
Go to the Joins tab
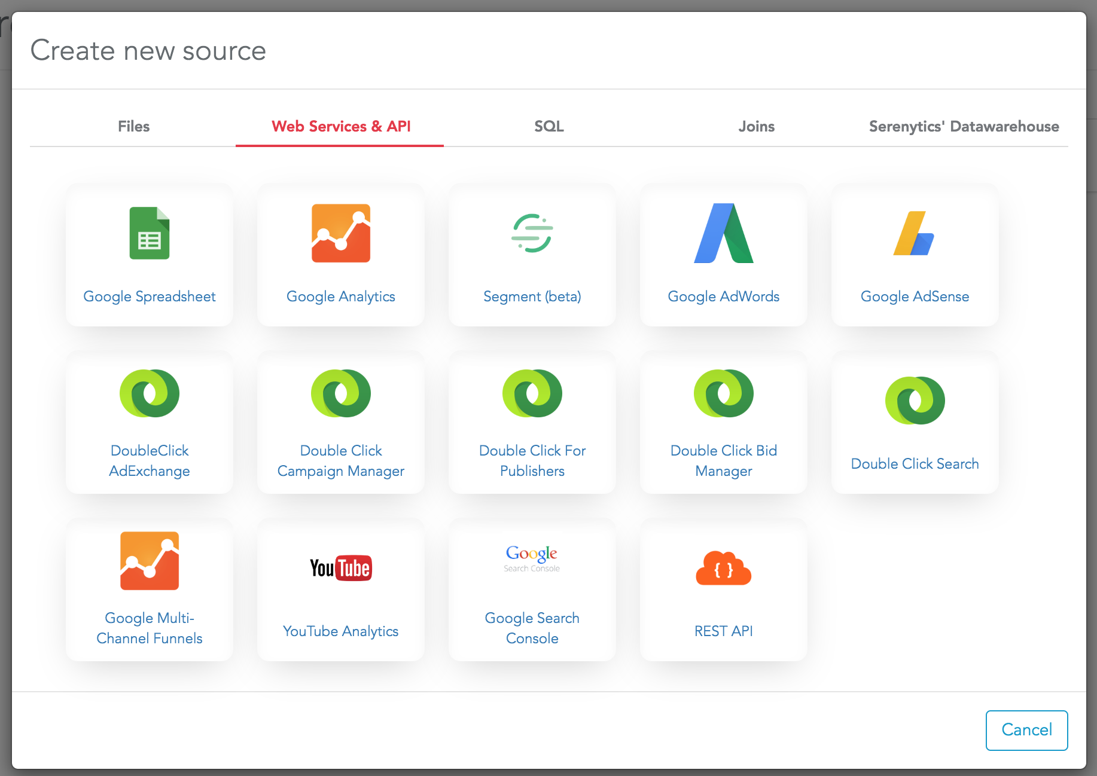pyautogui.click(x=756, y=127)
